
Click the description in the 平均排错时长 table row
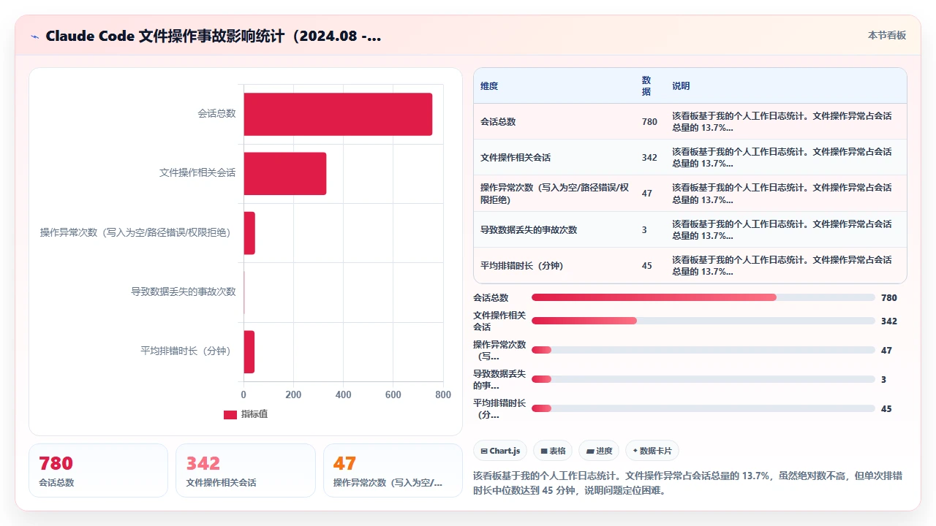pyautogui.click(x=782, y=265)
